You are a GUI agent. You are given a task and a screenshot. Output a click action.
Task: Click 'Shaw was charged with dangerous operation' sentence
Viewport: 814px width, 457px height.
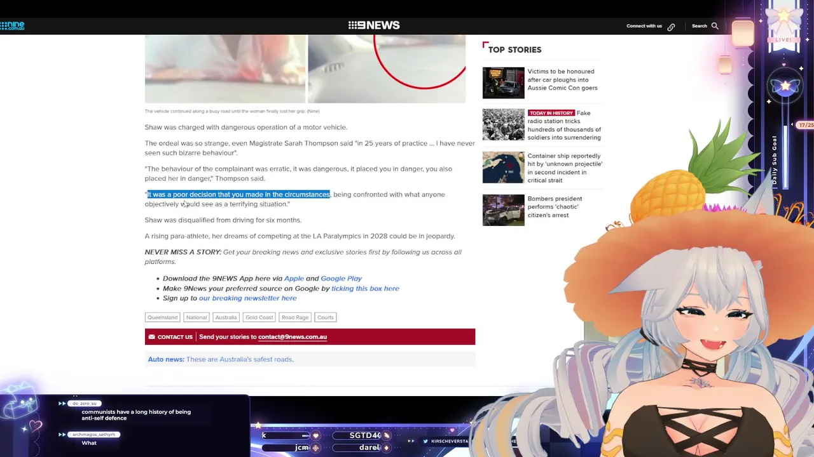click(x=246, y=127)
